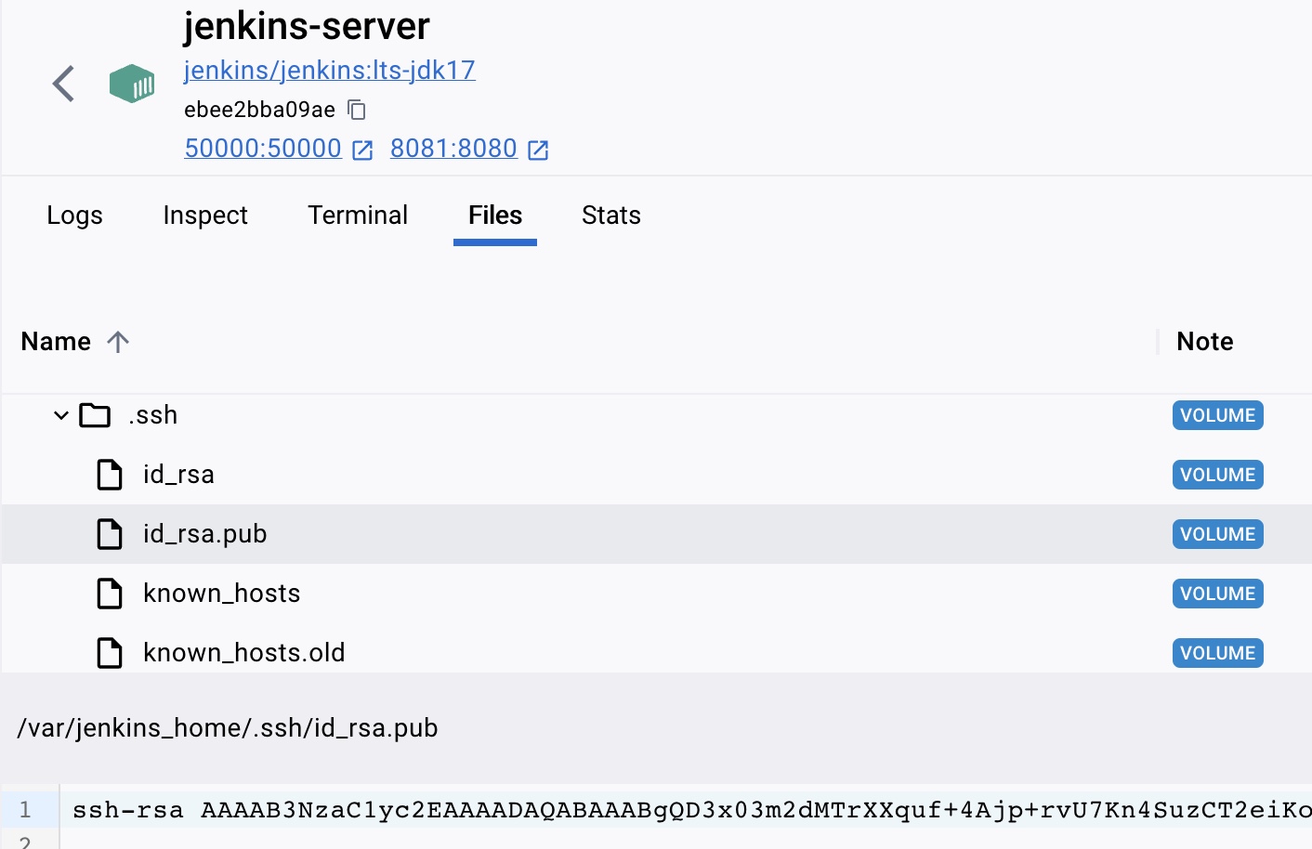Open external link icon beside 50000:50000
Viewport: 1312px width, 849px height.
362,150
